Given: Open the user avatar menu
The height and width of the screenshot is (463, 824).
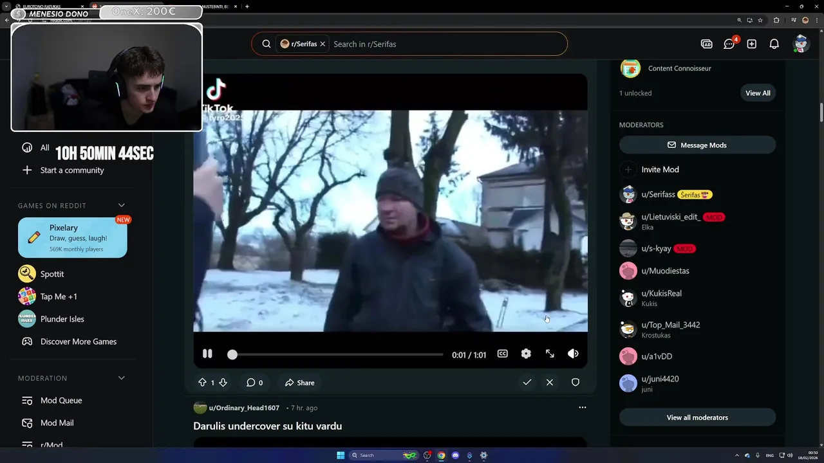Looking at the screenshot, I should (801, 44).
